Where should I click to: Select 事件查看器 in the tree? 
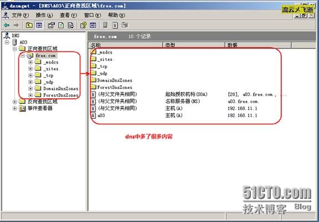[40, 108]
